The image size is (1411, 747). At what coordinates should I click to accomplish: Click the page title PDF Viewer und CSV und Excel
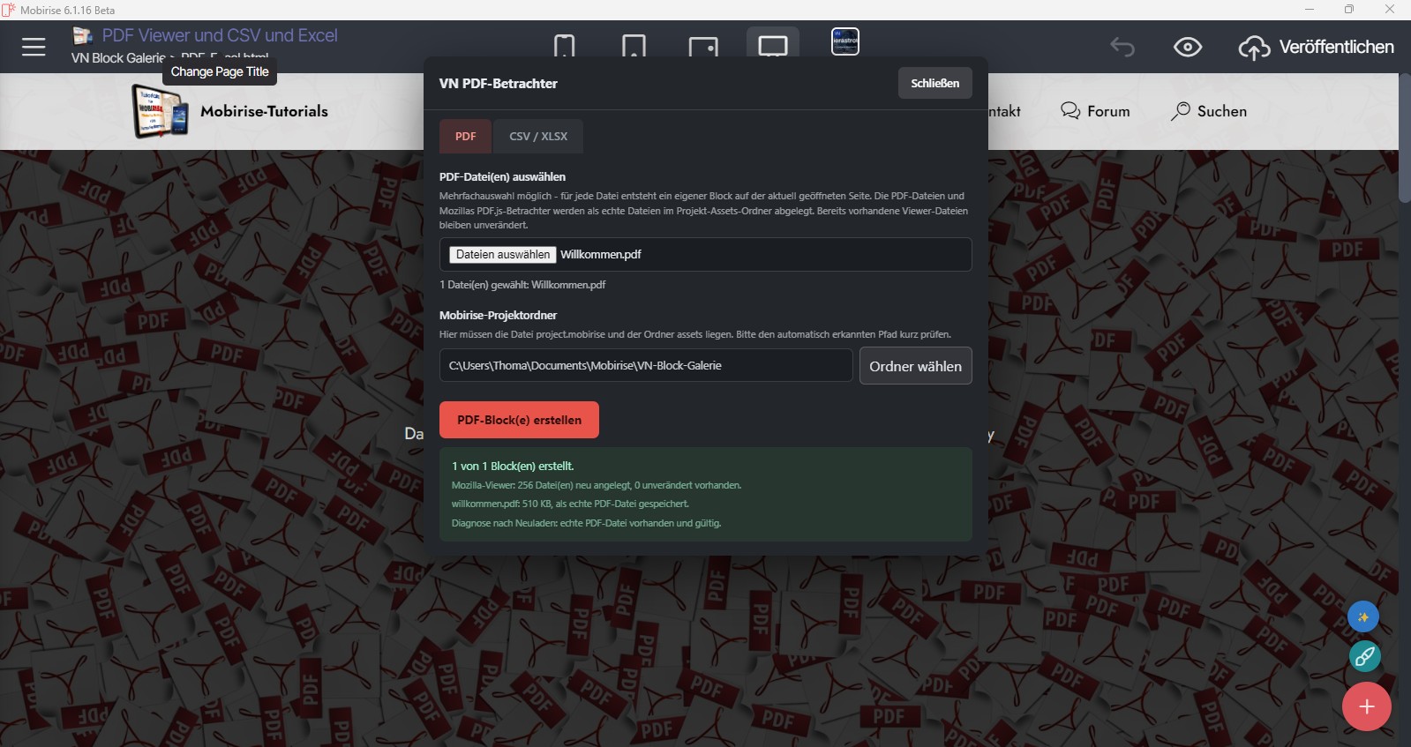pos(220,35)
